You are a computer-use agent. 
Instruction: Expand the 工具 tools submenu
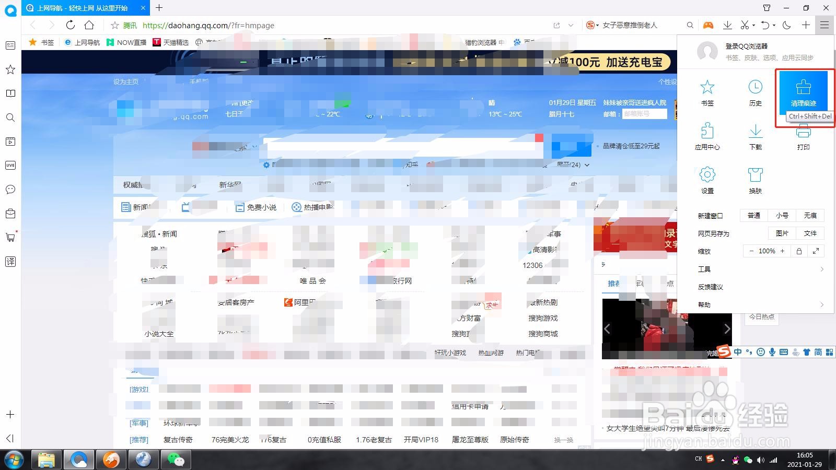[705, 268]
